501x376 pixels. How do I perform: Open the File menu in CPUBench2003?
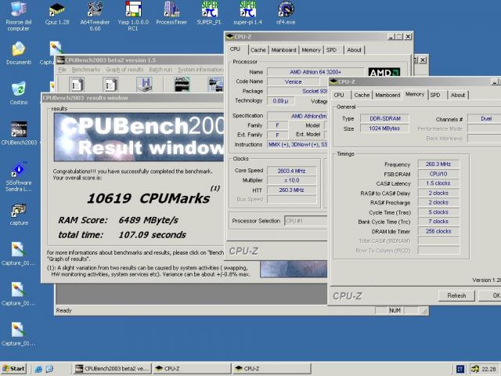(x=62, y=70)
